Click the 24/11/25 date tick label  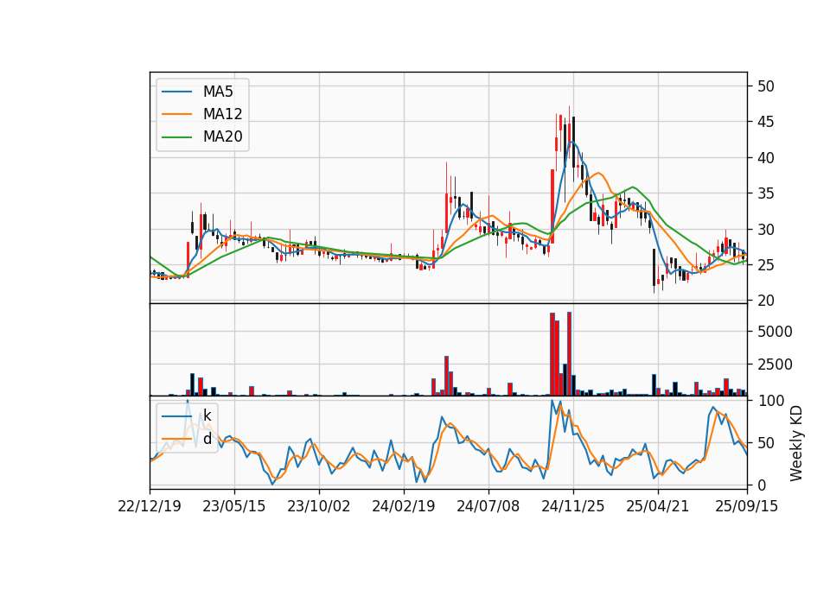(x=572, y=506)
